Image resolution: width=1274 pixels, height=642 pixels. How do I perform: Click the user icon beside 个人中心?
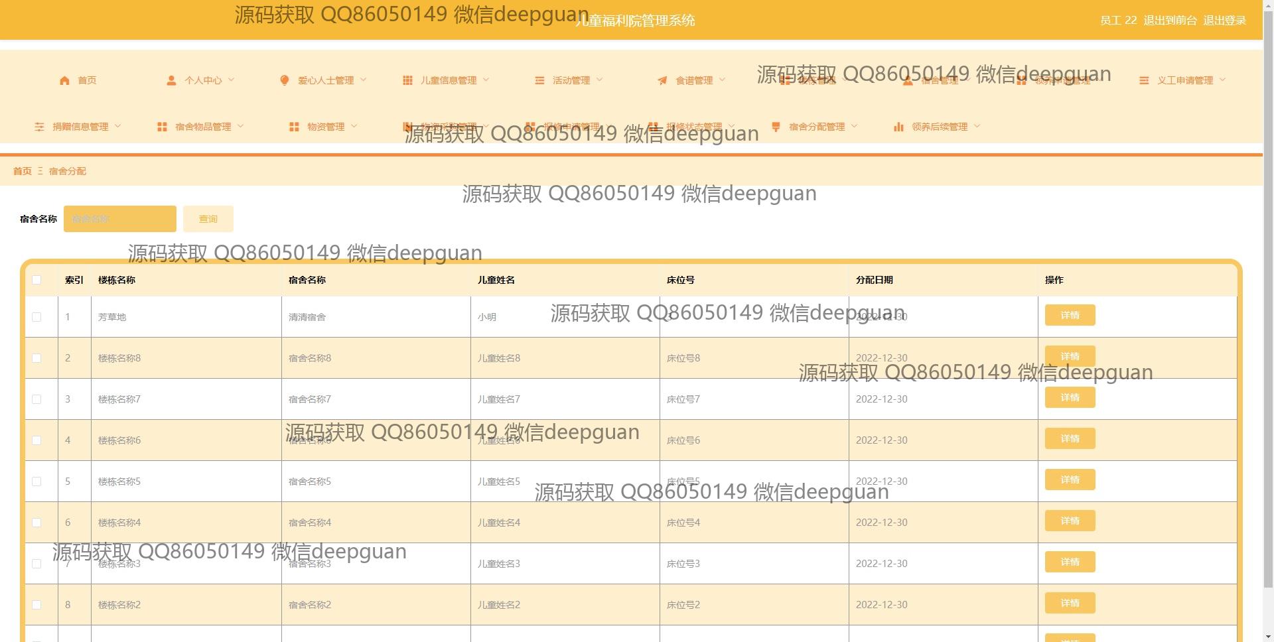click(x=171, y=80)
